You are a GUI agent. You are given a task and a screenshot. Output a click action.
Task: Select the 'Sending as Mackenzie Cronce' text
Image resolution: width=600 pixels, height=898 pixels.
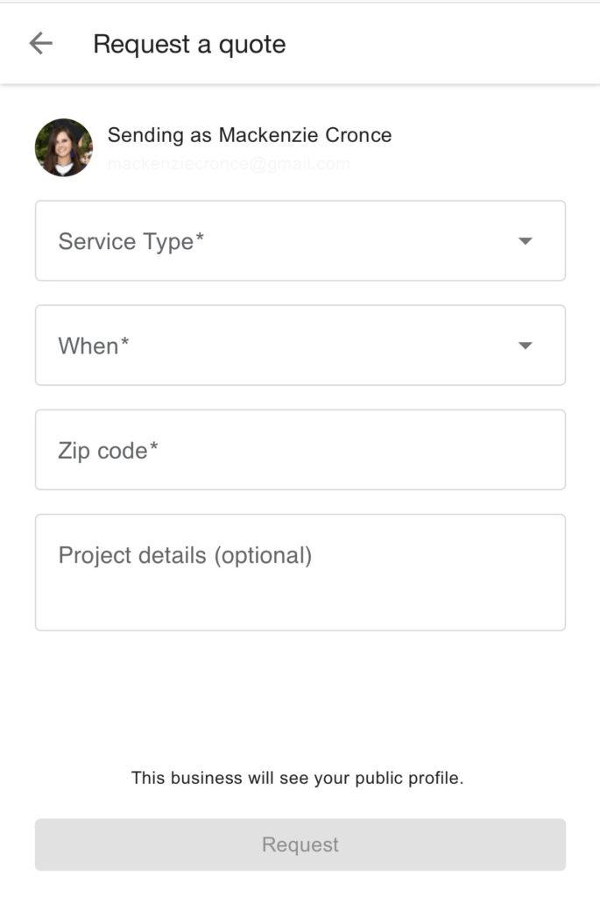[x=249, y=135]
